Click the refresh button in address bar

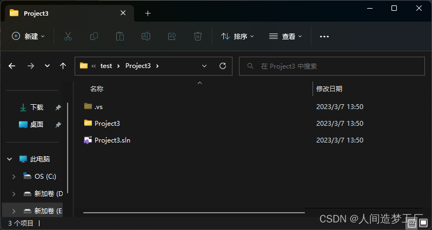[223, 66]
